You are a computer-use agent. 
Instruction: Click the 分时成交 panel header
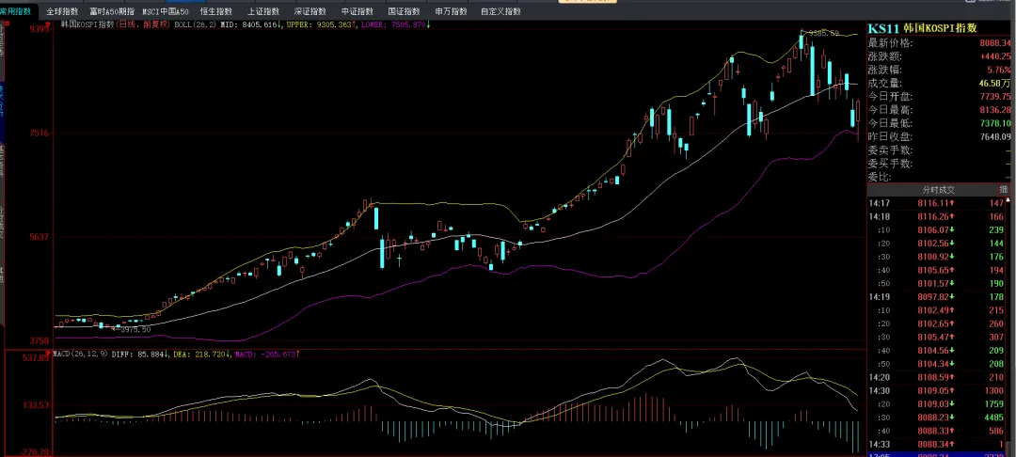(939, 190)
